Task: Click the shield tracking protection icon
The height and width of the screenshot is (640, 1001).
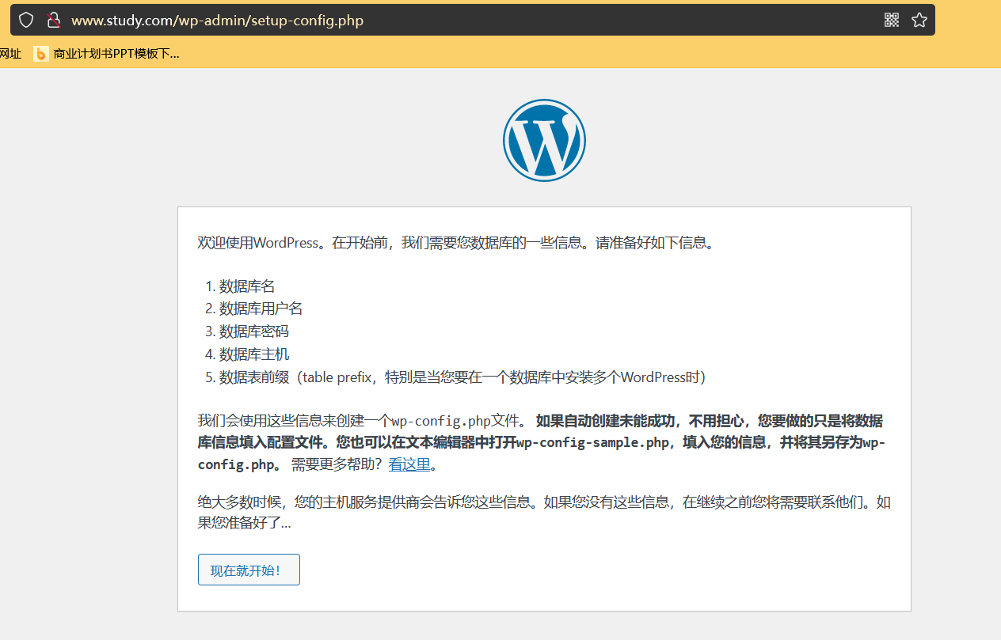Action: 26,20
